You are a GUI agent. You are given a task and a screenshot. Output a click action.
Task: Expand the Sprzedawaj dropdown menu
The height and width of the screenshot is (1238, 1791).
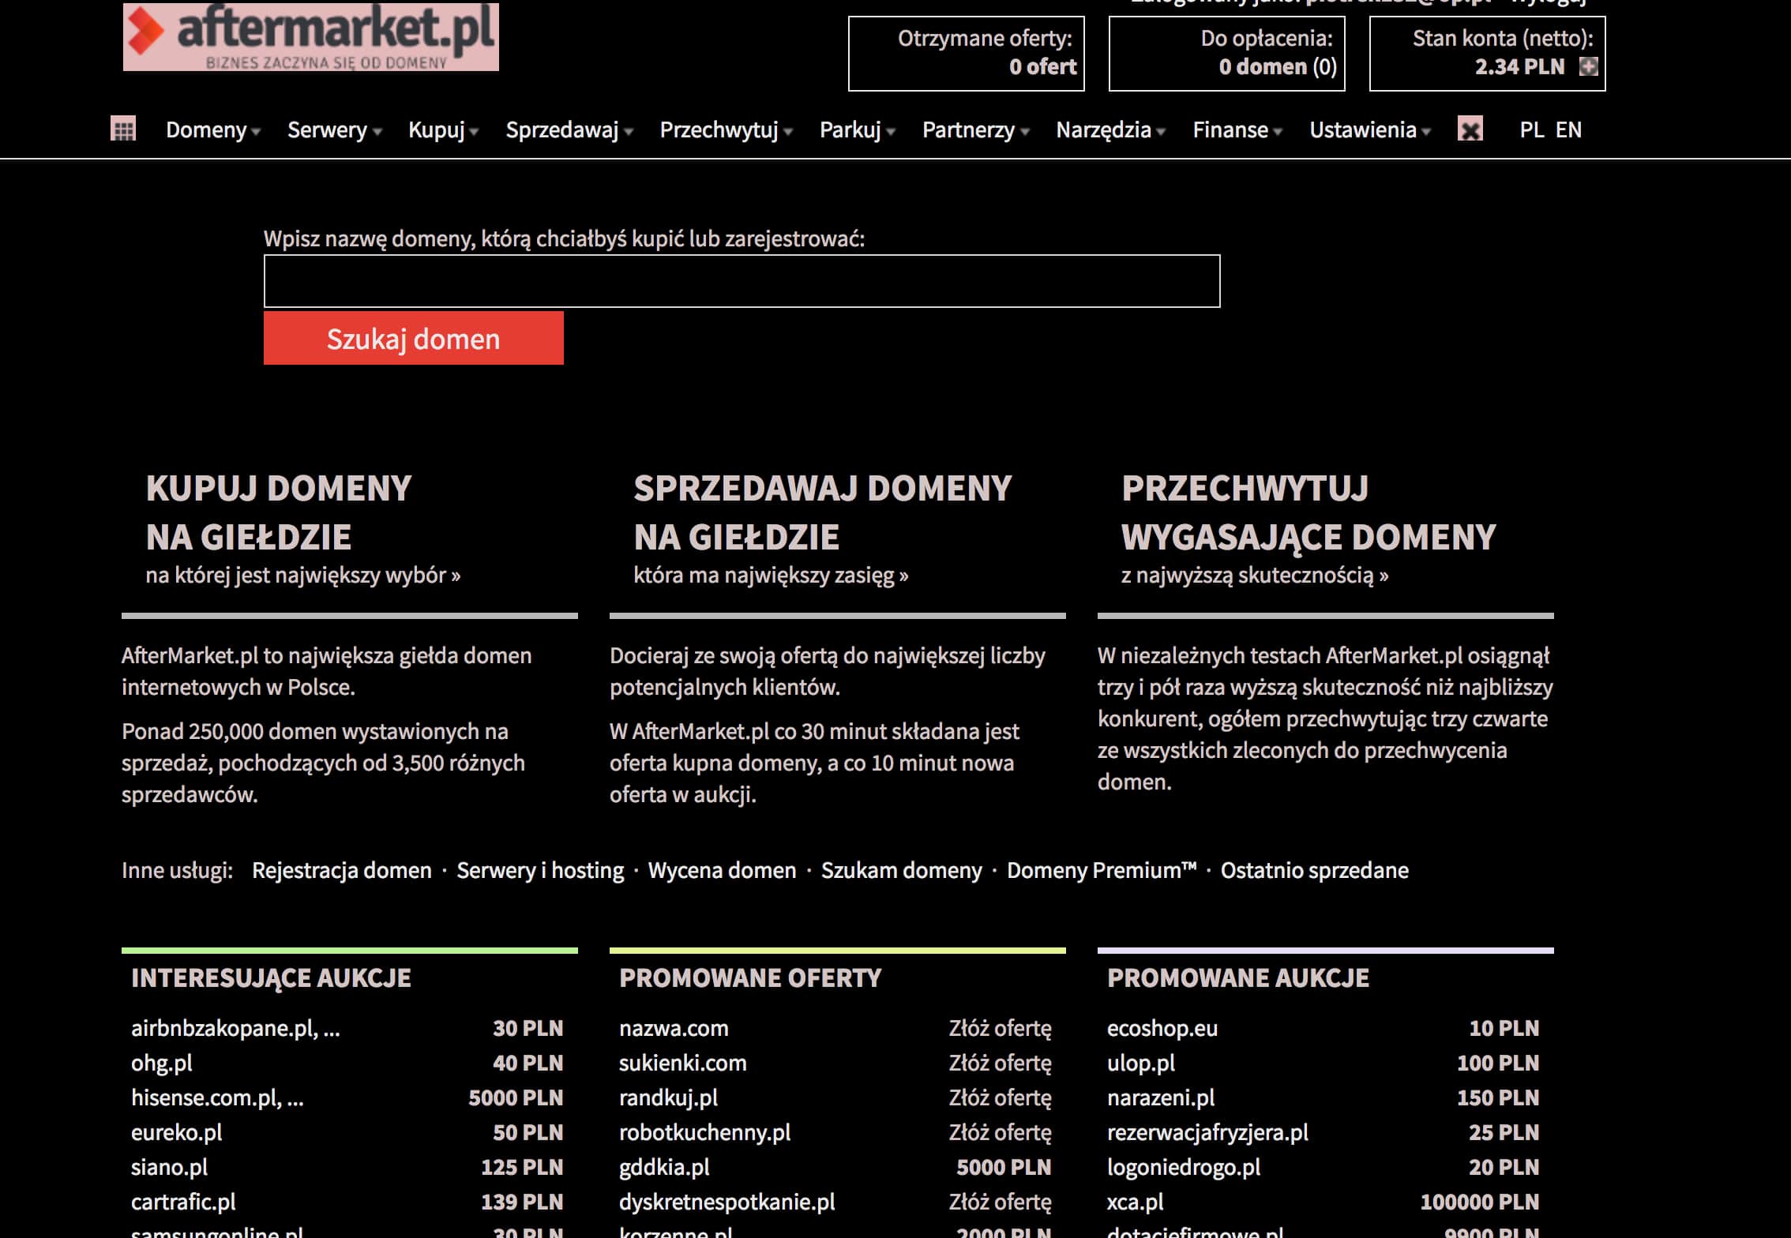tap(569, 129)
